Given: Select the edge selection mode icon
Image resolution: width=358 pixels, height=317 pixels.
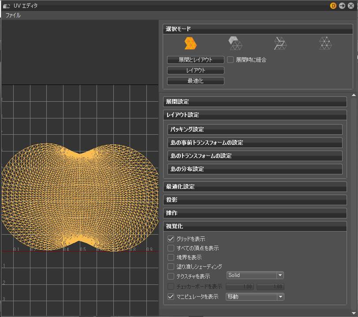Looking at the screenshot, I should coord(280,43).
